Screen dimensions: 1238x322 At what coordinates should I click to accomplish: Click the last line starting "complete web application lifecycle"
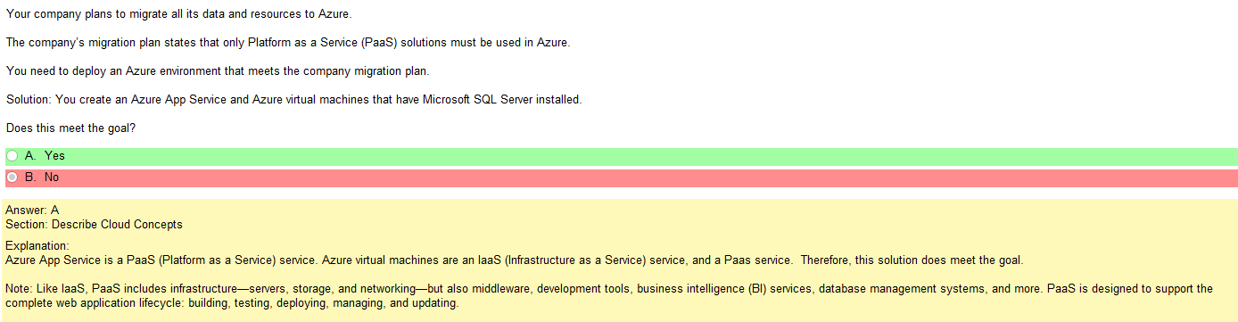[x=231, y=303]
